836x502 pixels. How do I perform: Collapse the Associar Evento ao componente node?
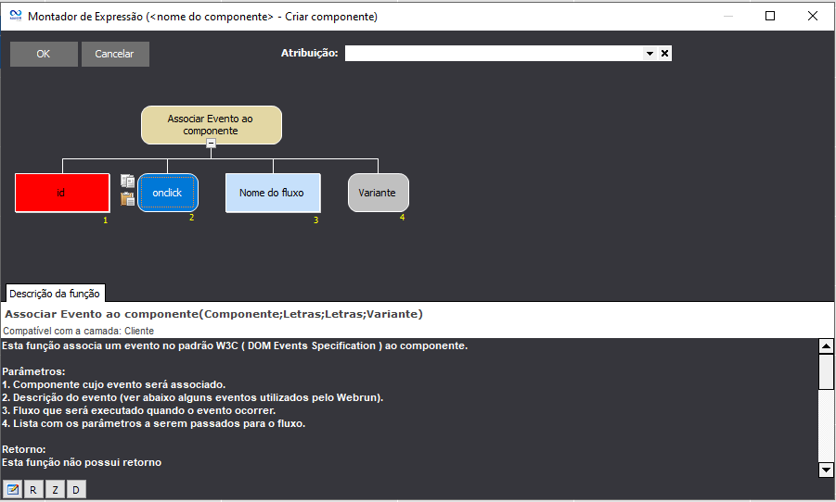[x=212, y=143]
